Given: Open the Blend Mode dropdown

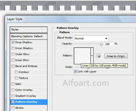Looking at the screenshot, I should coord(91,38).
